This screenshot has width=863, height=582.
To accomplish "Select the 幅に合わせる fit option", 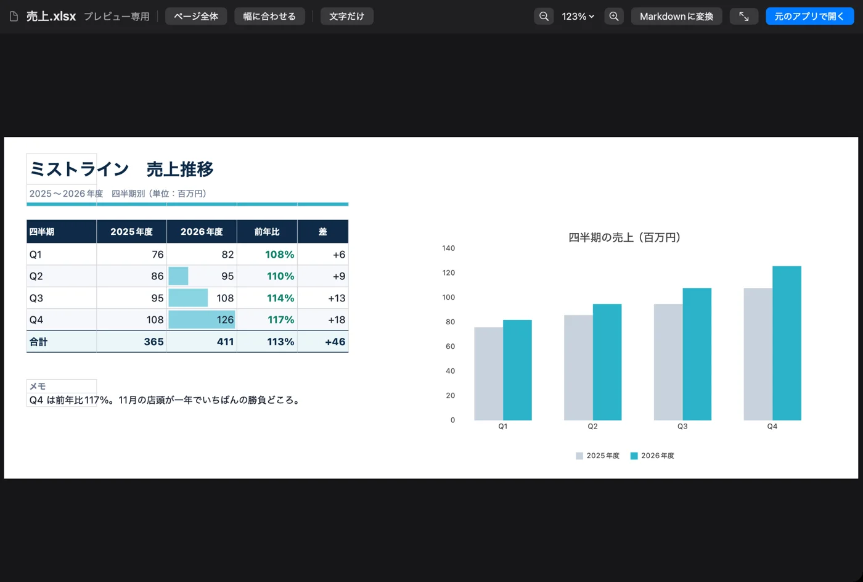I will tap(269, 17).
